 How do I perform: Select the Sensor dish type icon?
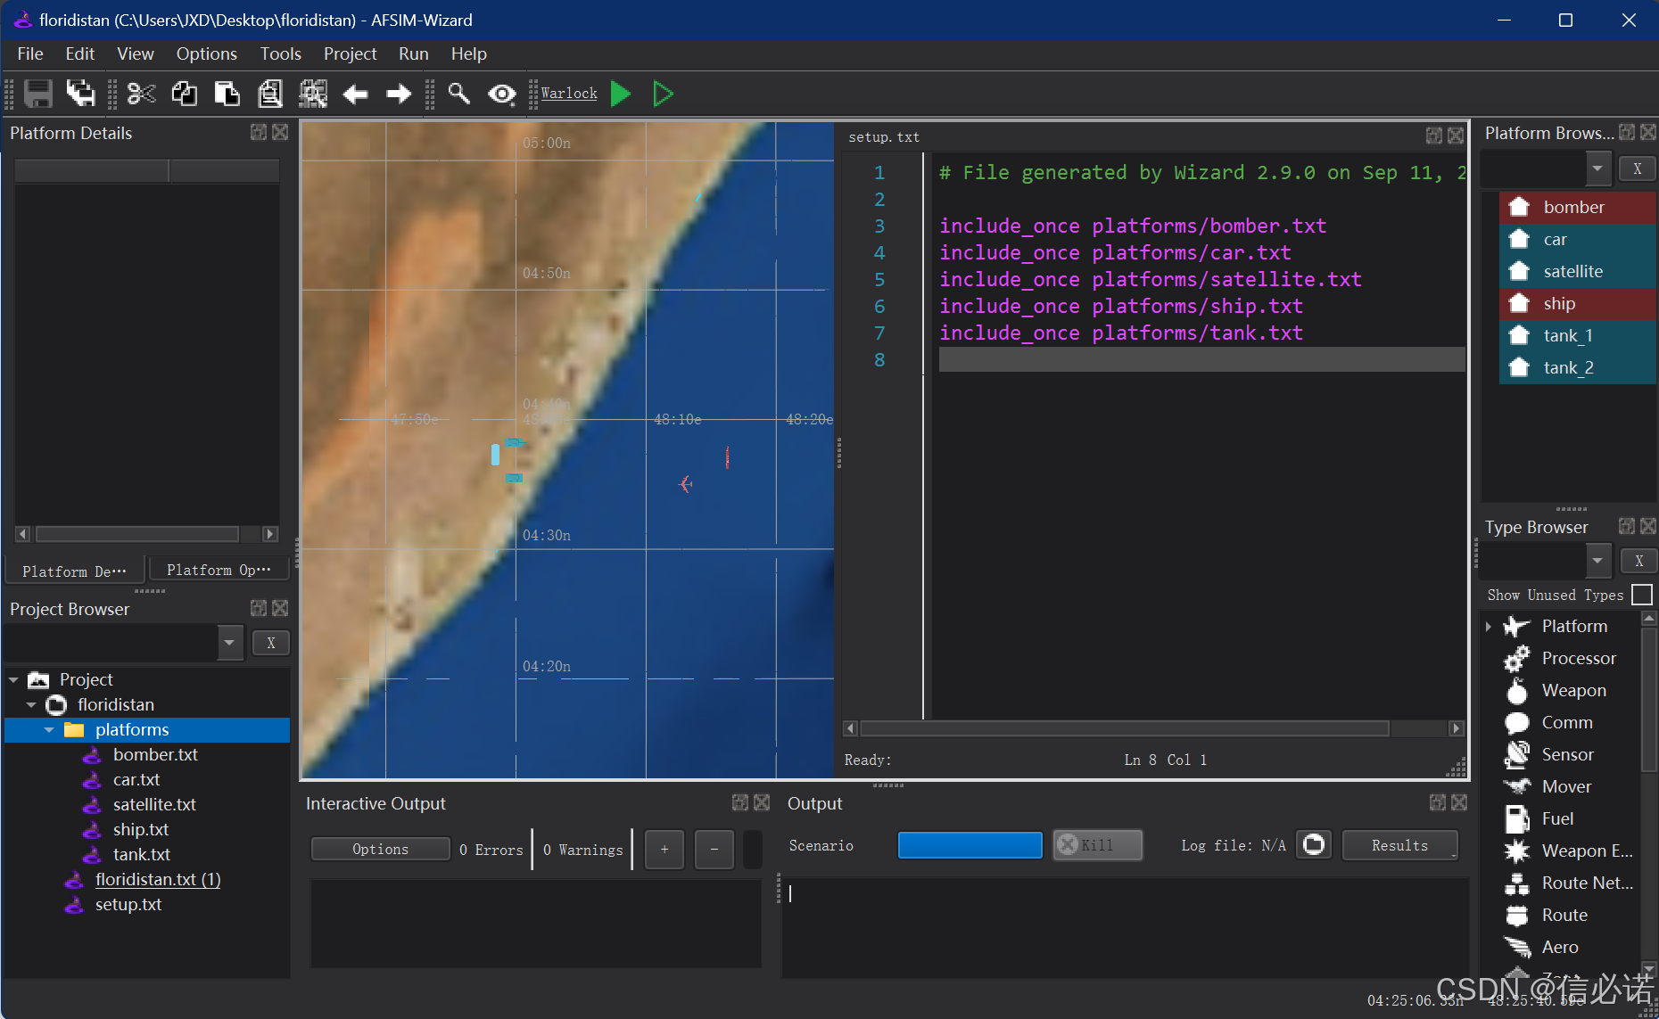coord(1516,755)
